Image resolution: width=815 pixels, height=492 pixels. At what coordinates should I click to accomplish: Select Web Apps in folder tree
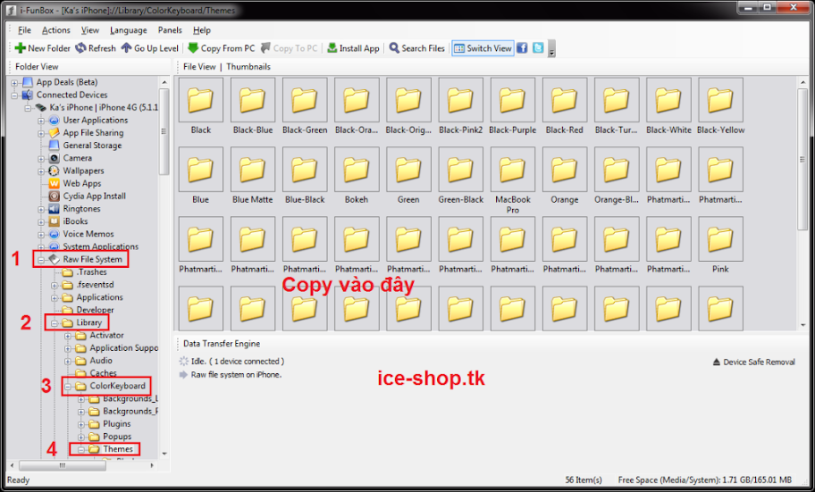coord(81,183)
